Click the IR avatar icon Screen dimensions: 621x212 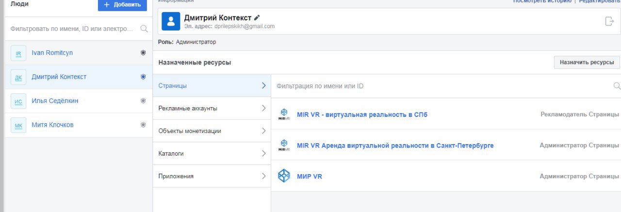(x=18, y=53)
